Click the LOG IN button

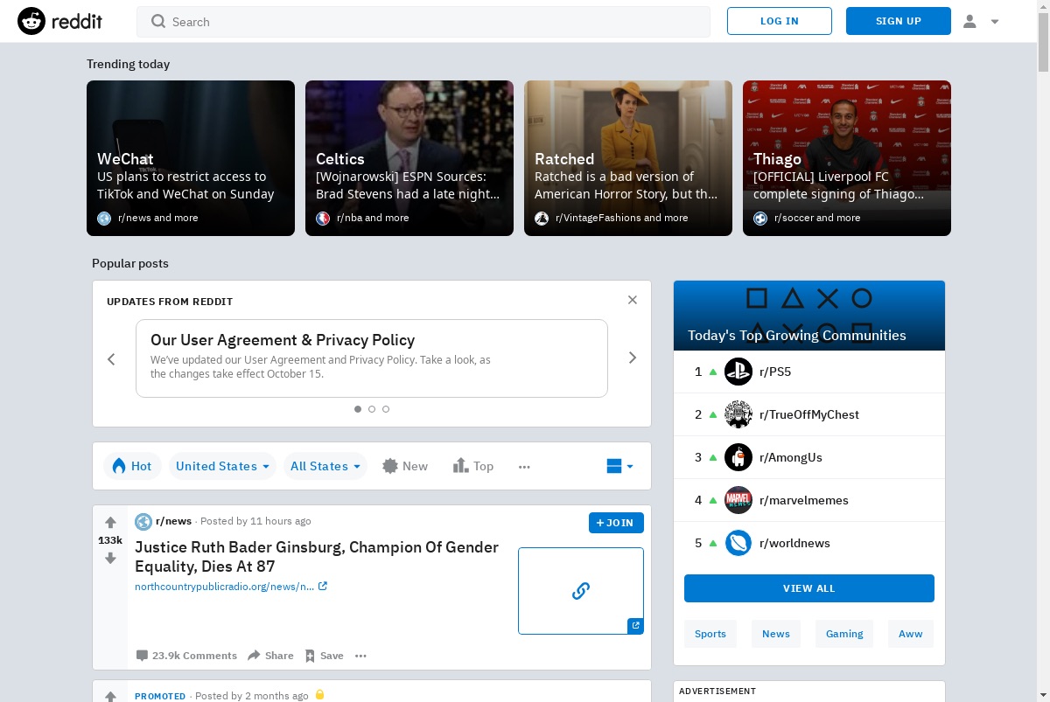(780, 21)
